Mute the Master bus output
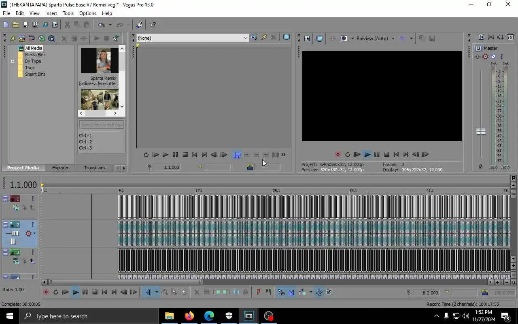 pyautogui.click(x=493, y=57)
